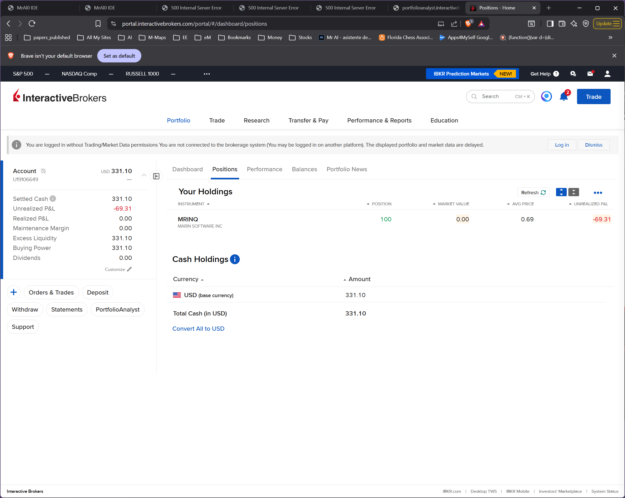Open Statements
Image resolution: width=625 pixels, height=498 pixels.
(x=67, y=309)
